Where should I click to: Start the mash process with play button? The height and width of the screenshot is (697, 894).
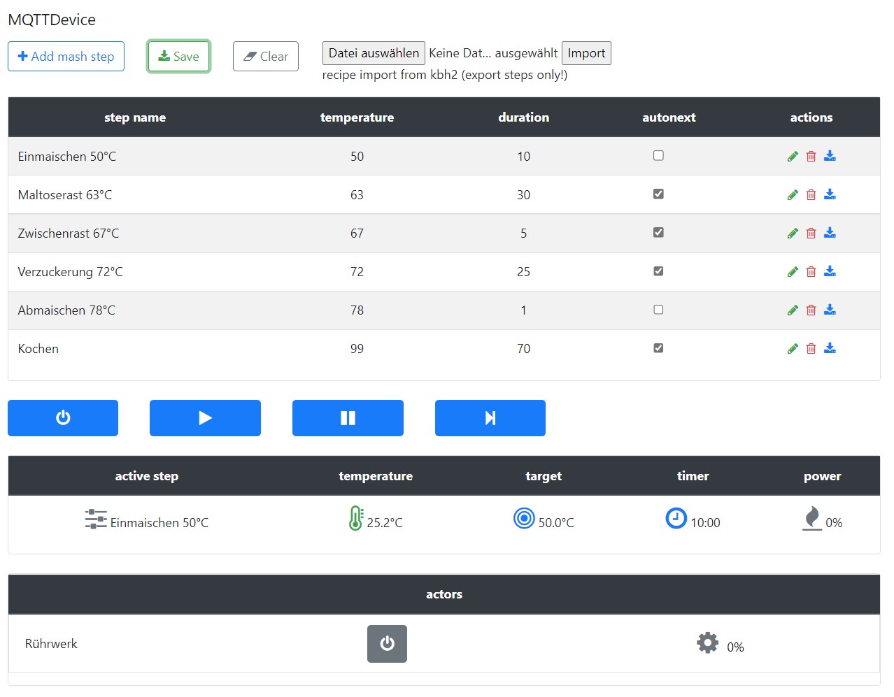(205, 418)
